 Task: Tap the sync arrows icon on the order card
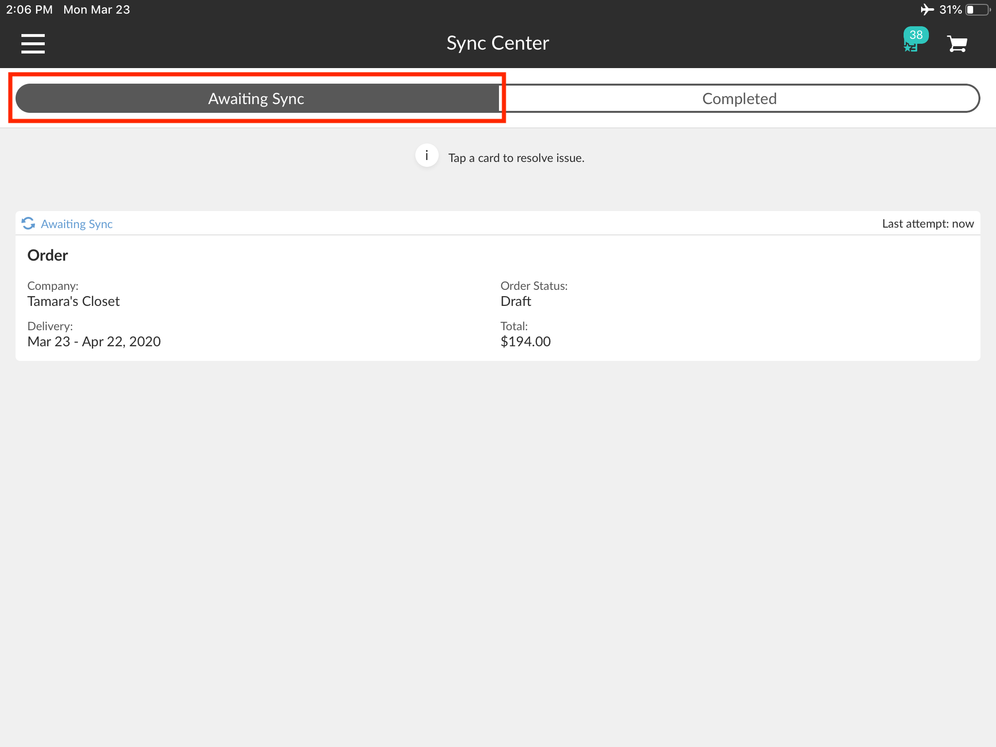pyautogui.click(x=28, y=223)
